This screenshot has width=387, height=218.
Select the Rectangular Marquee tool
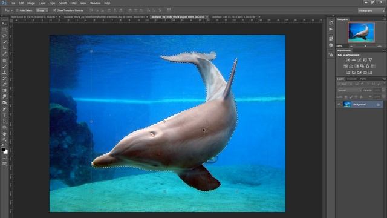point(4,30)
